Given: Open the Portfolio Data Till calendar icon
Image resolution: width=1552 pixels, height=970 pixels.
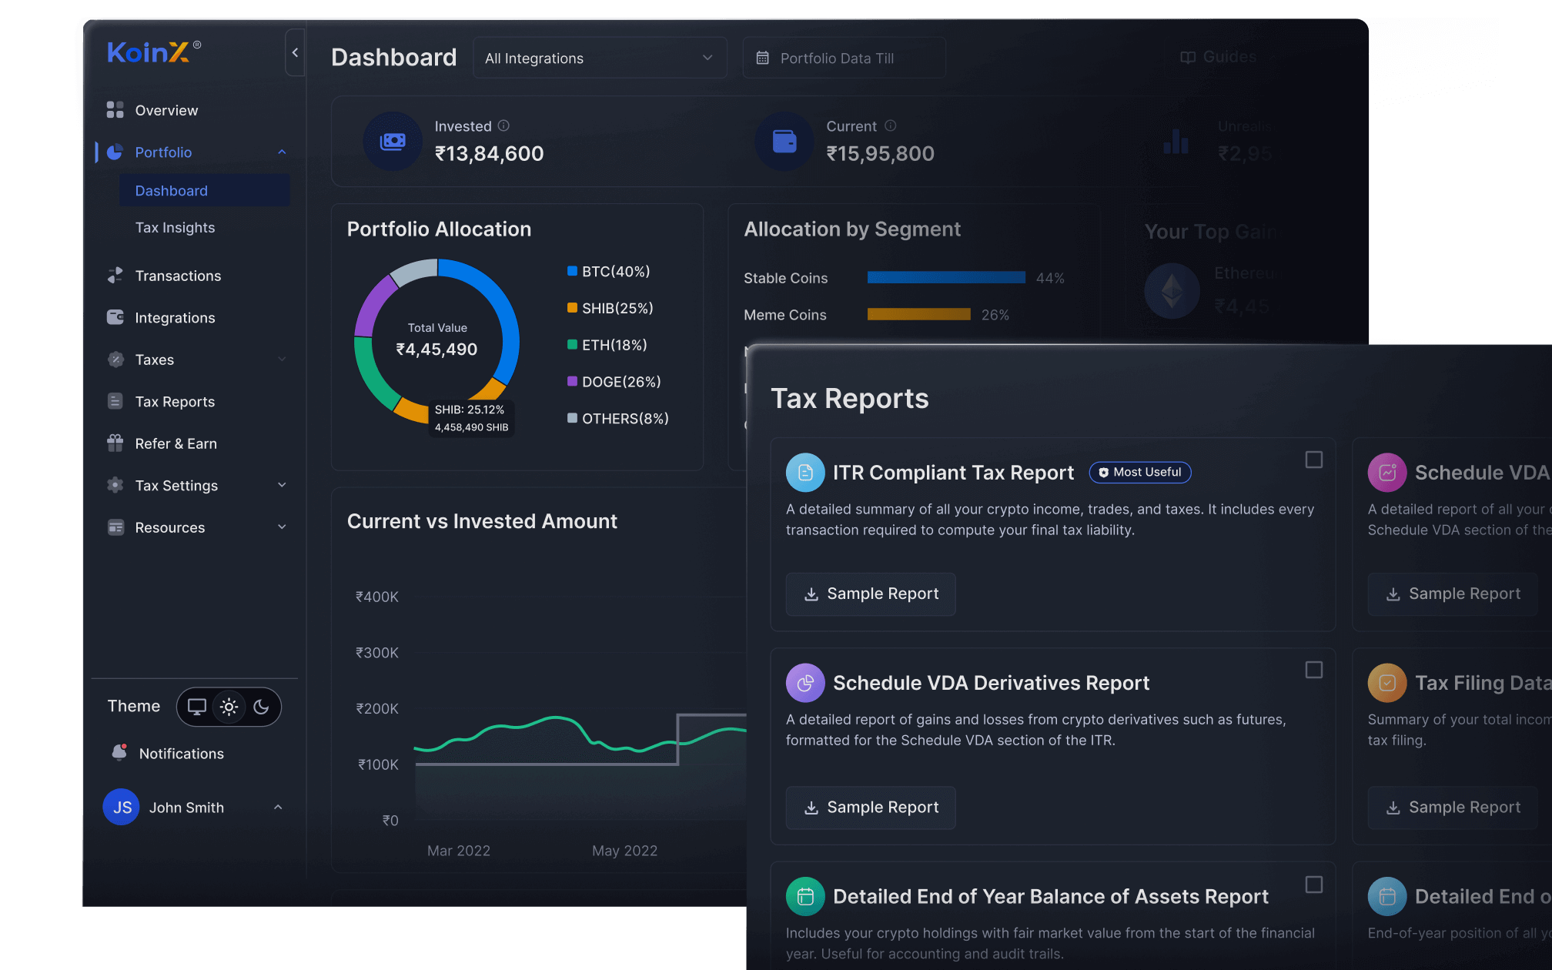Looking at the screenshot, I should click(x=763, y=57).
